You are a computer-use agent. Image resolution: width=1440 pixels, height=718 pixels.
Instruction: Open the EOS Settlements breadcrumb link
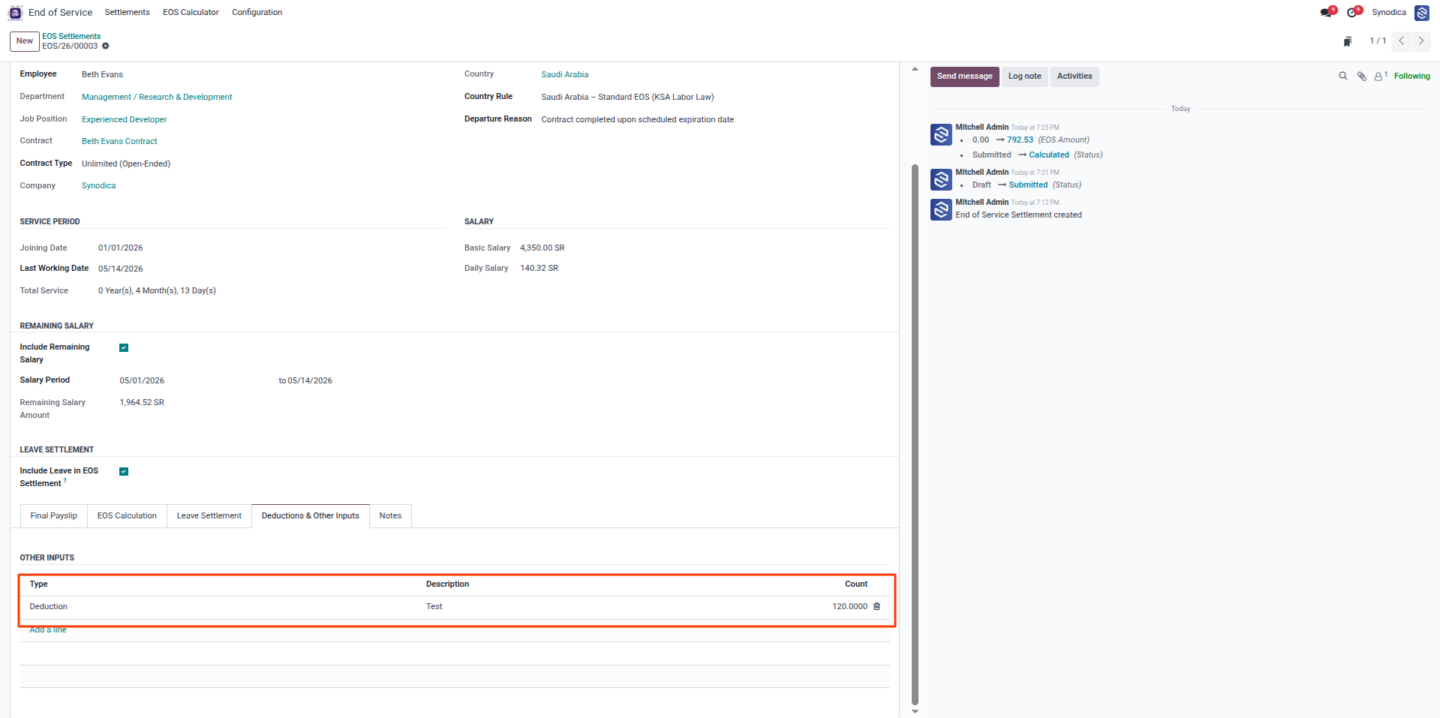pos(71,36)
